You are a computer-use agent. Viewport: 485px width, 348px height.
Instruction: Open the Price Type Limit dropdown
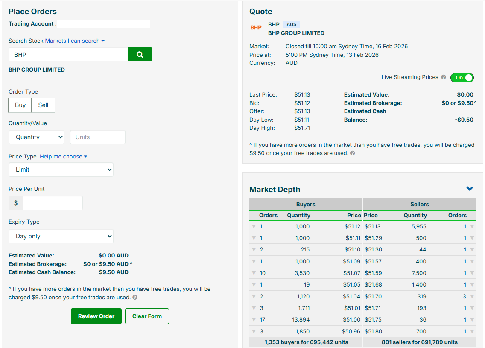[x=61, y=170]
